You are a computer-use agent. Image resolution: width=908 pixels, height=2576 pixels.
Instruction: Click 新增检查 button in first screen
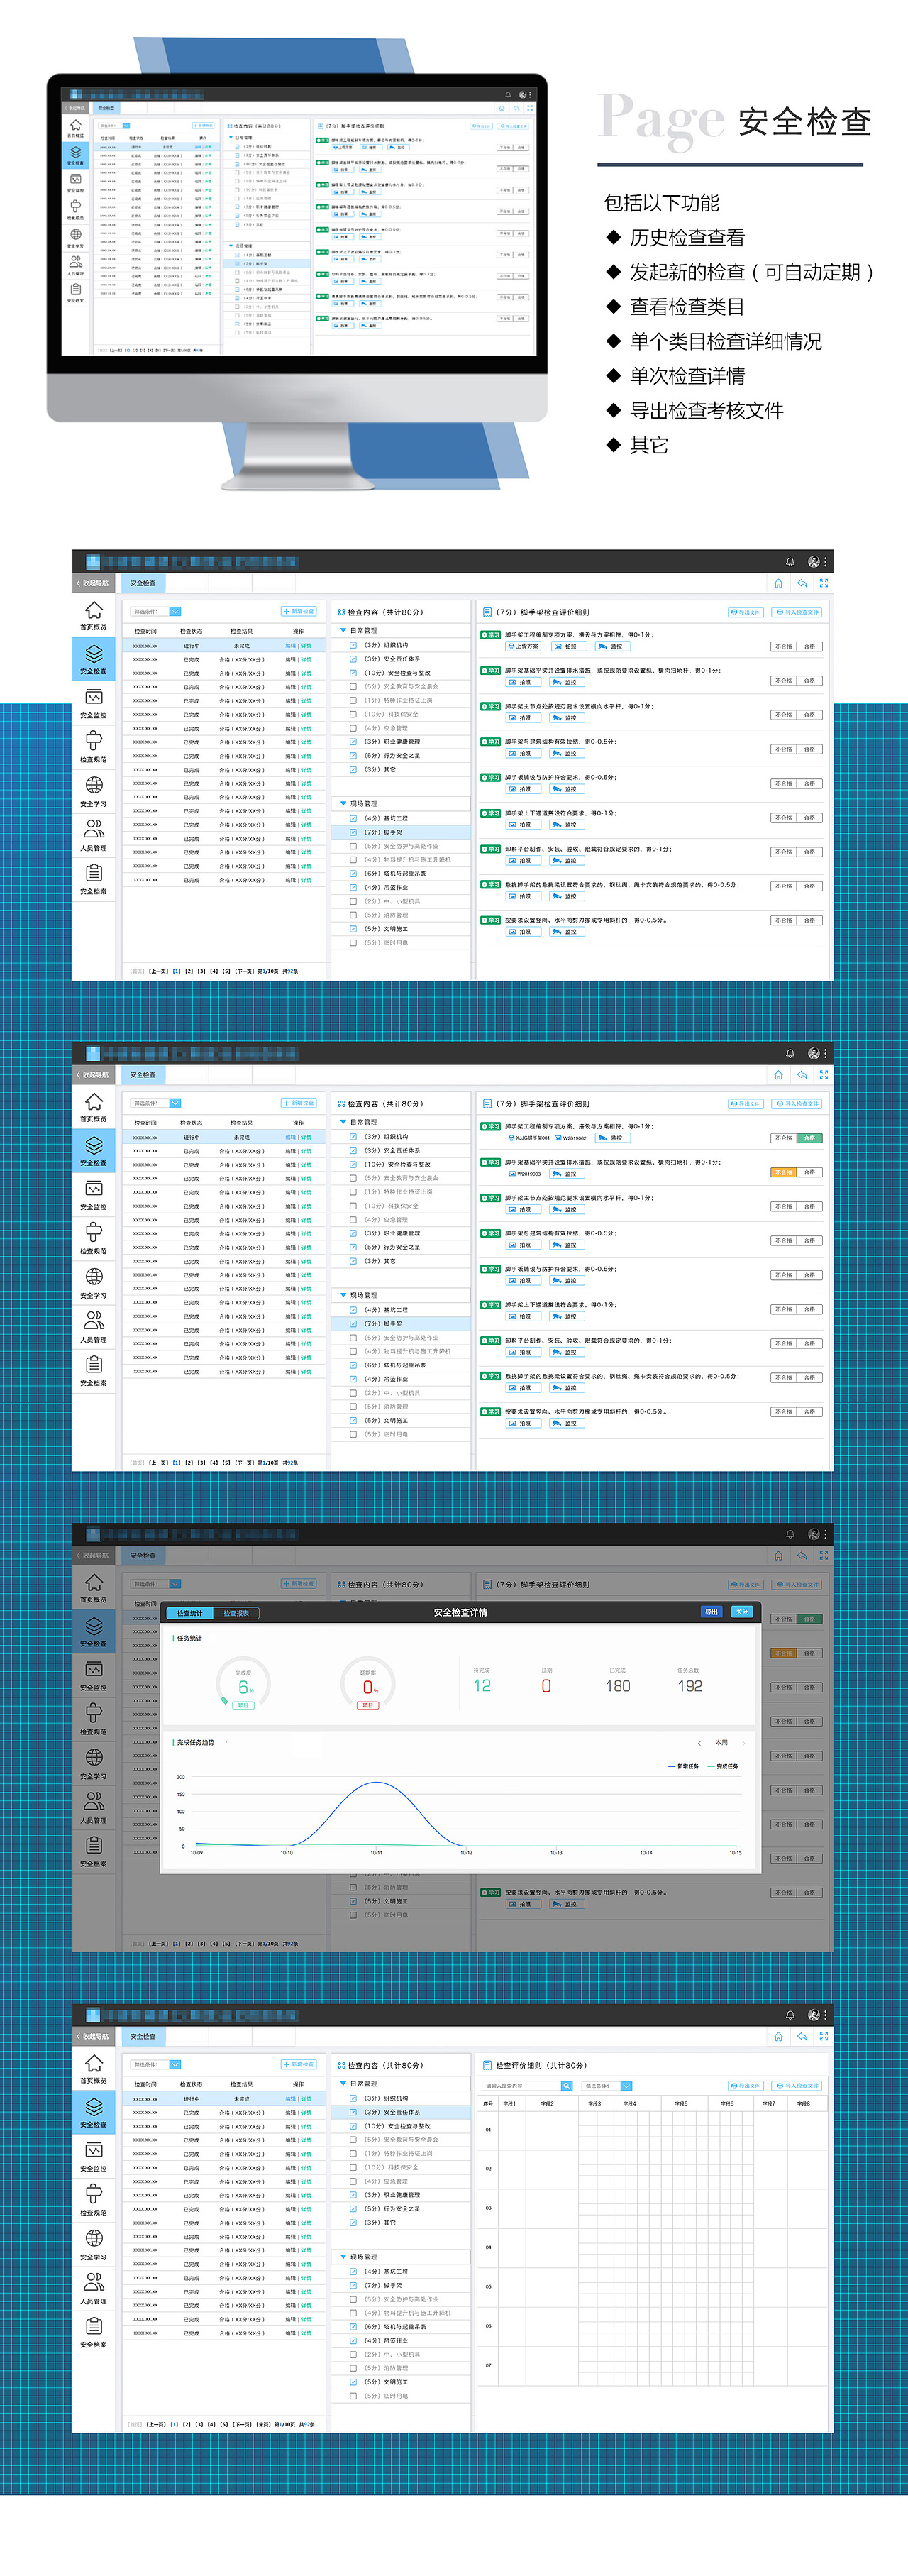coord(299,611)
